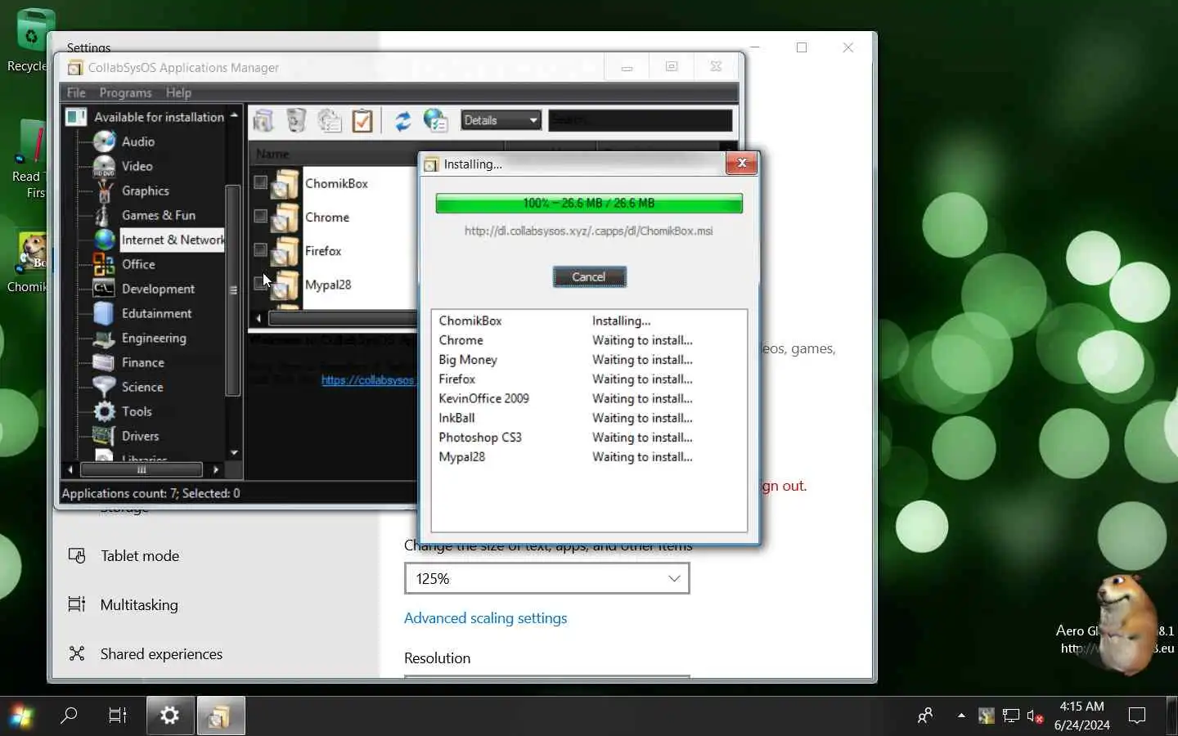Screen dimensions: 1178x736
Task: Tick the Chrome checkbox
Action: point(260,216)
